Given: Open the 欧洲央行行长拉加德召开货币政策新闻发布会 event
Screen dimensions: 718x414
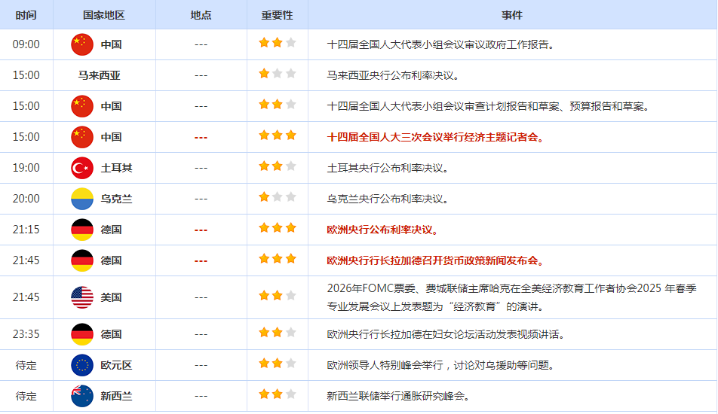Looking at the screenshot, I should pos(435,260).
